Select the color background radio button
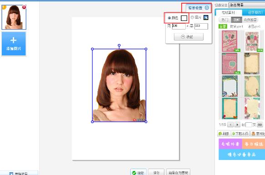The height and width of the screenshot is (175, 265). (x=169, y=18)
